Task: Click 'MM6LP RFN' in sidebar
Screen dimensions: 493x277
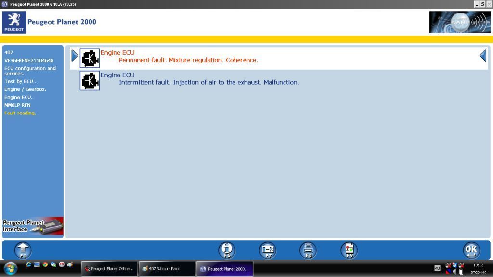Action: [17, 105]
